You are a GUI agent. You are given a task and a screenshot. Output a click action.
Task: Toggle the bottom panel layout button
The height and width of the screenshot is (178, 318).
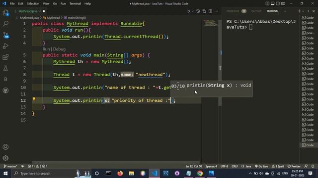pos(273,3)
